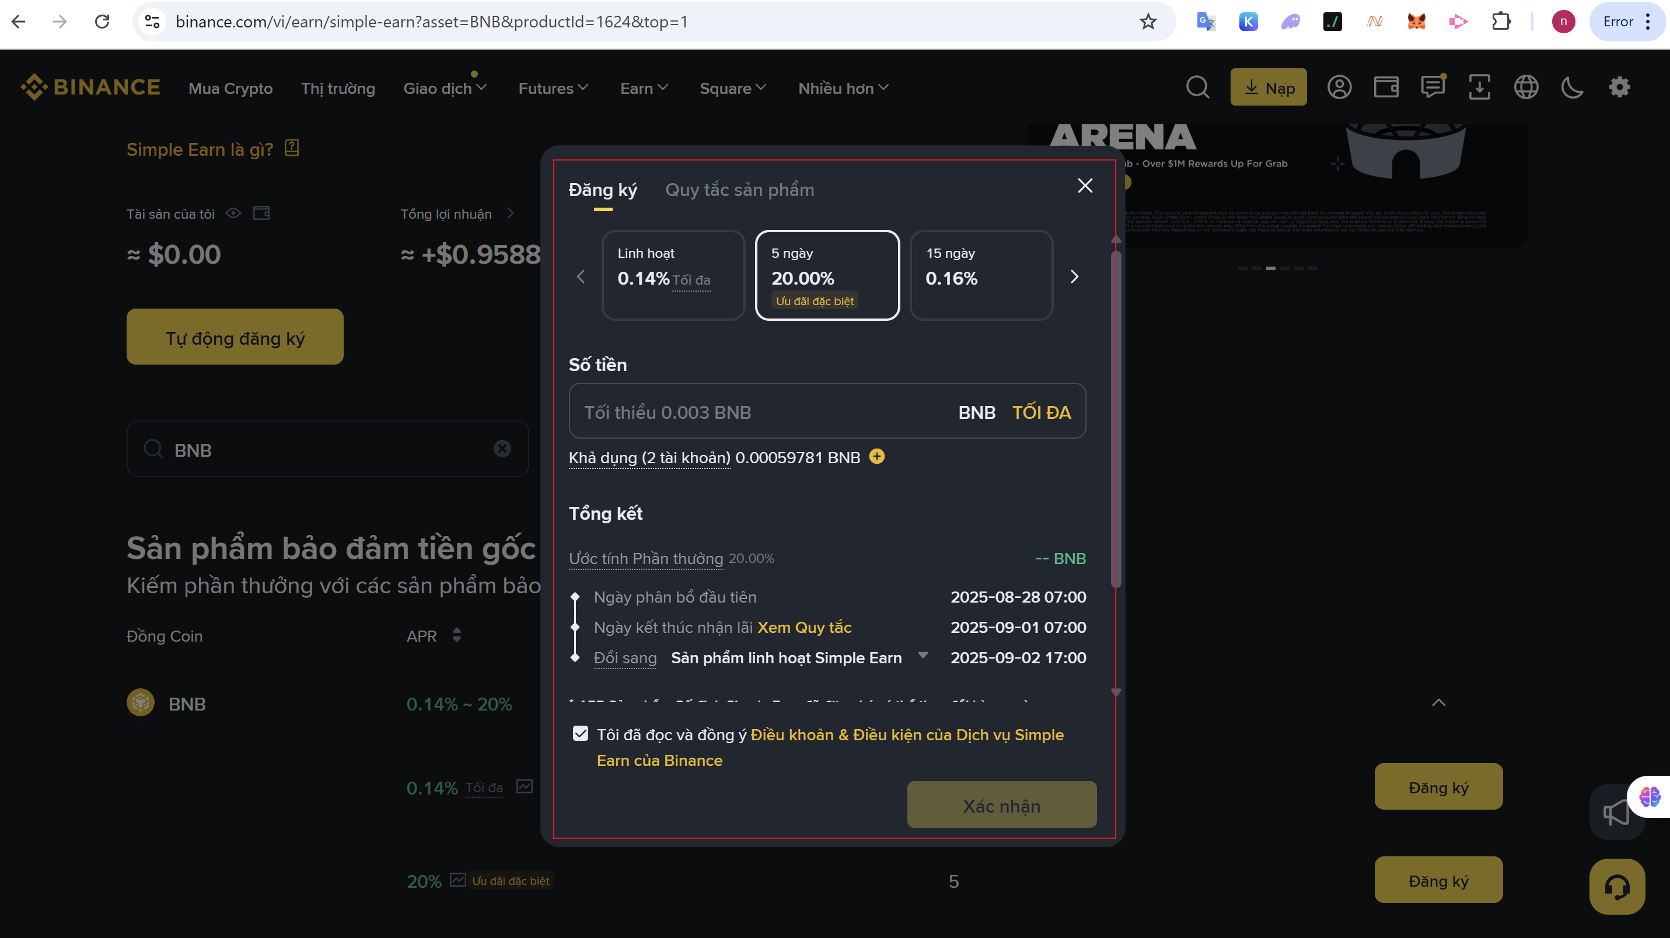Screen dimensions: 1670x938
Task: Switch to Quy tắc sản phẩm tab
Action: pyautogui.click(x=739, y=190)
